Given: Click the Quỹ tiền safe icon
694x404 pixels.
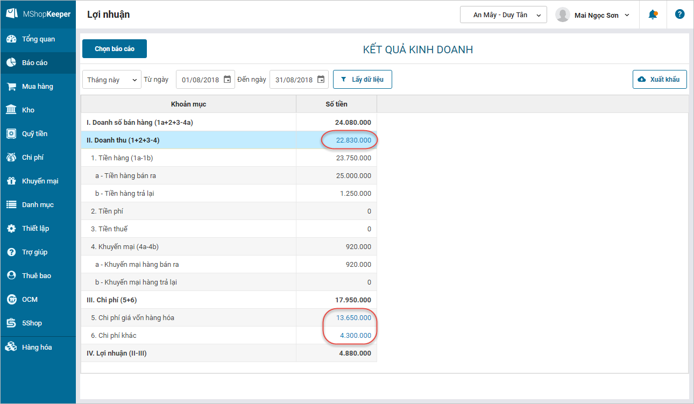Looking at the screenshot, I should point(11,134).
